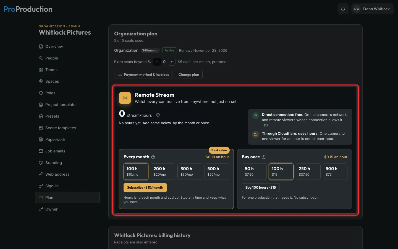
Task: Click the Remote Stream broadcast icon
Action: (x=125, y=98)
